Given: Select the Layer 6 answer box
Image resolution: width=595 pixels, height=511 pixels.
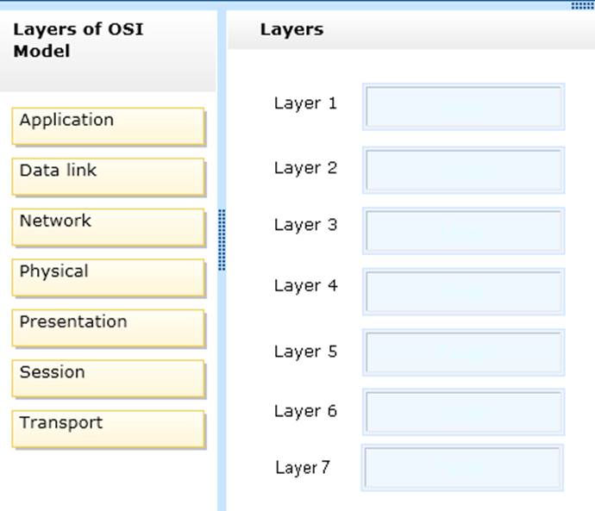Looking at the screenshot, I should click(x=463, y=412).
